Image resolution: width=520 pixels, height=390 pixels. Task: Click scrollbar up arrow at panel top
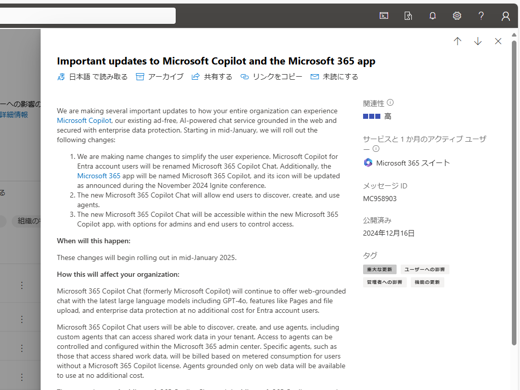514,35
